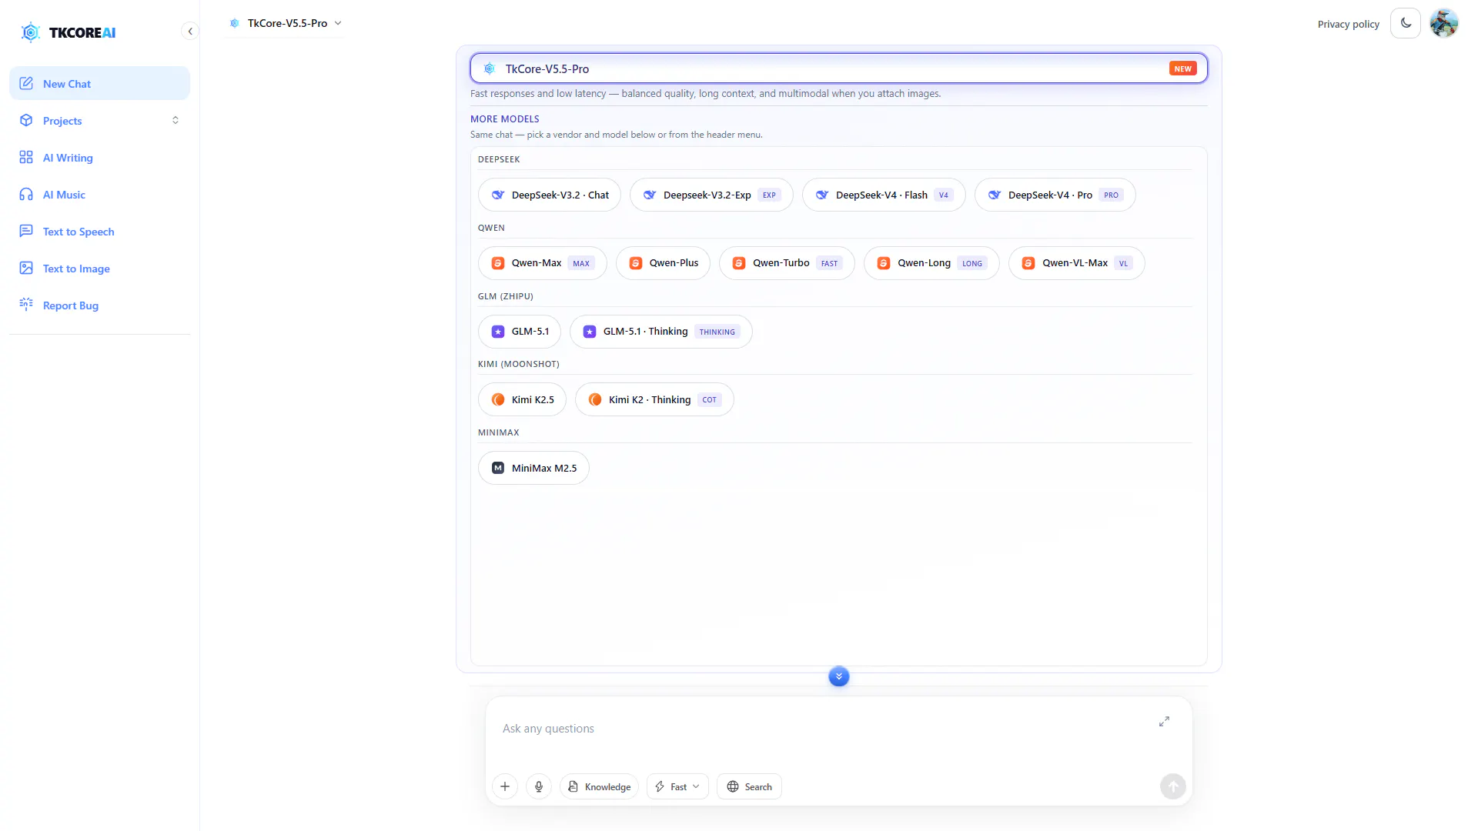The image size is (1478, 831).
Task: Go to Text to Image
Action: [99, 269]
